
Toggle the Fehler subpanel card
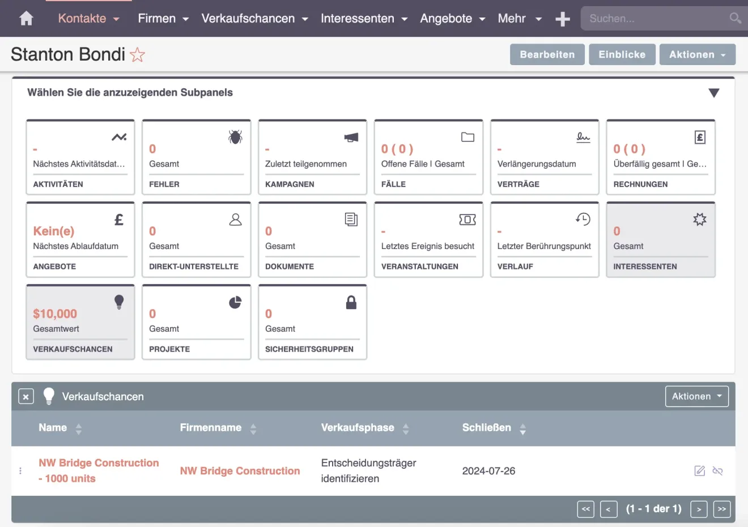[196, 157]
